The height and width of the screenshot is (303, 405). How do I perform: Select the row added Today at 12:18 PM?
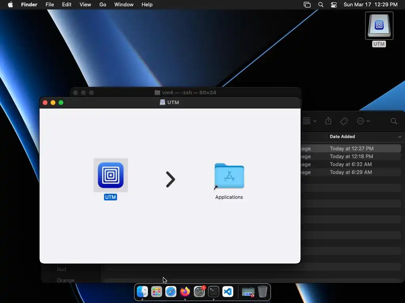pos(351,156)
